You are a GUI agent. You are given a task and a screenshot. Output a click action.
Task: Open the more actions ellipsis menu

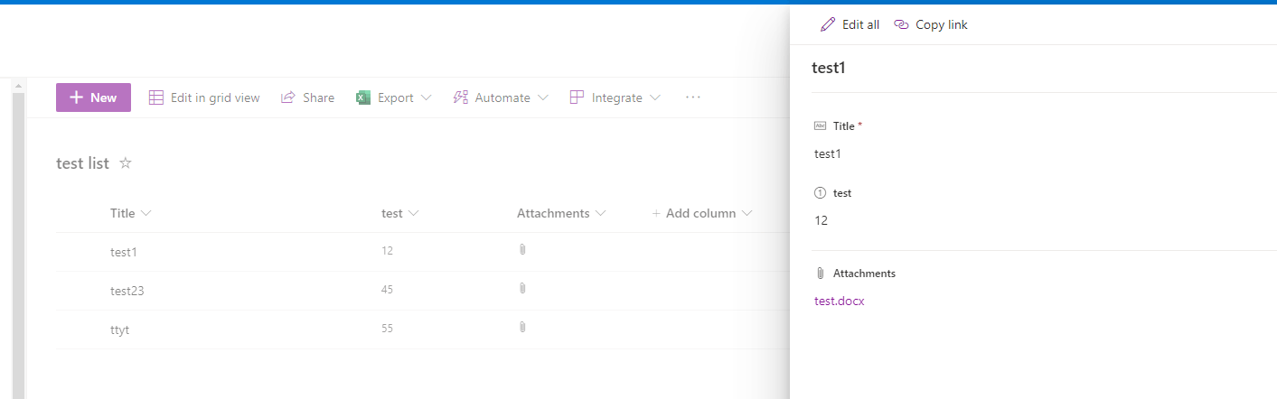tap(693, 97)
